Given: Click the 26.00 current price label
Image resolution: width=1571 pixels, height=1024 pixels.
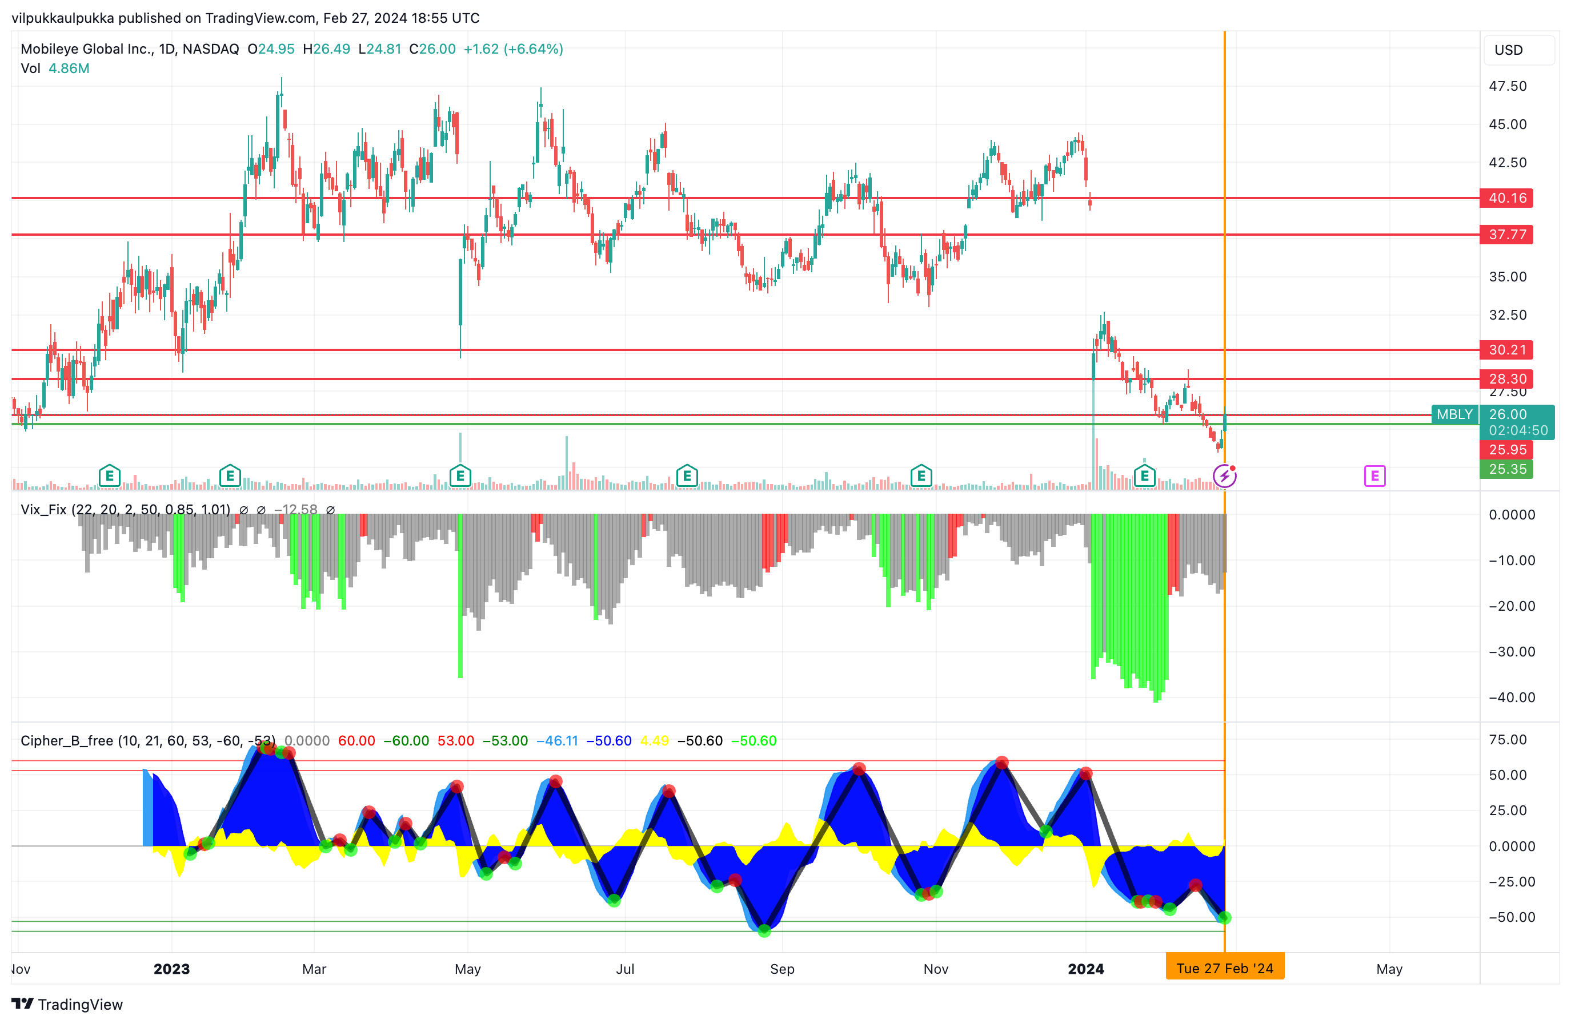Looking at the screenshot, I should point(1508,414).
